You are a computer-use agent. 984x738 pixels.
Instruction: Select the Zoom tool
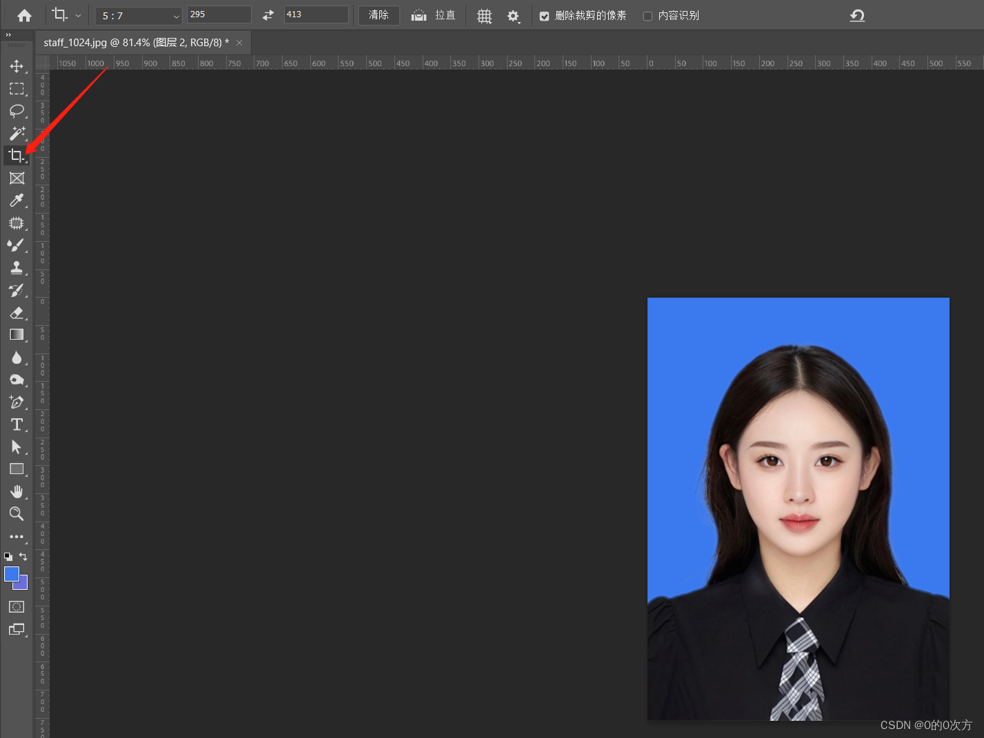tap(17, 513)
